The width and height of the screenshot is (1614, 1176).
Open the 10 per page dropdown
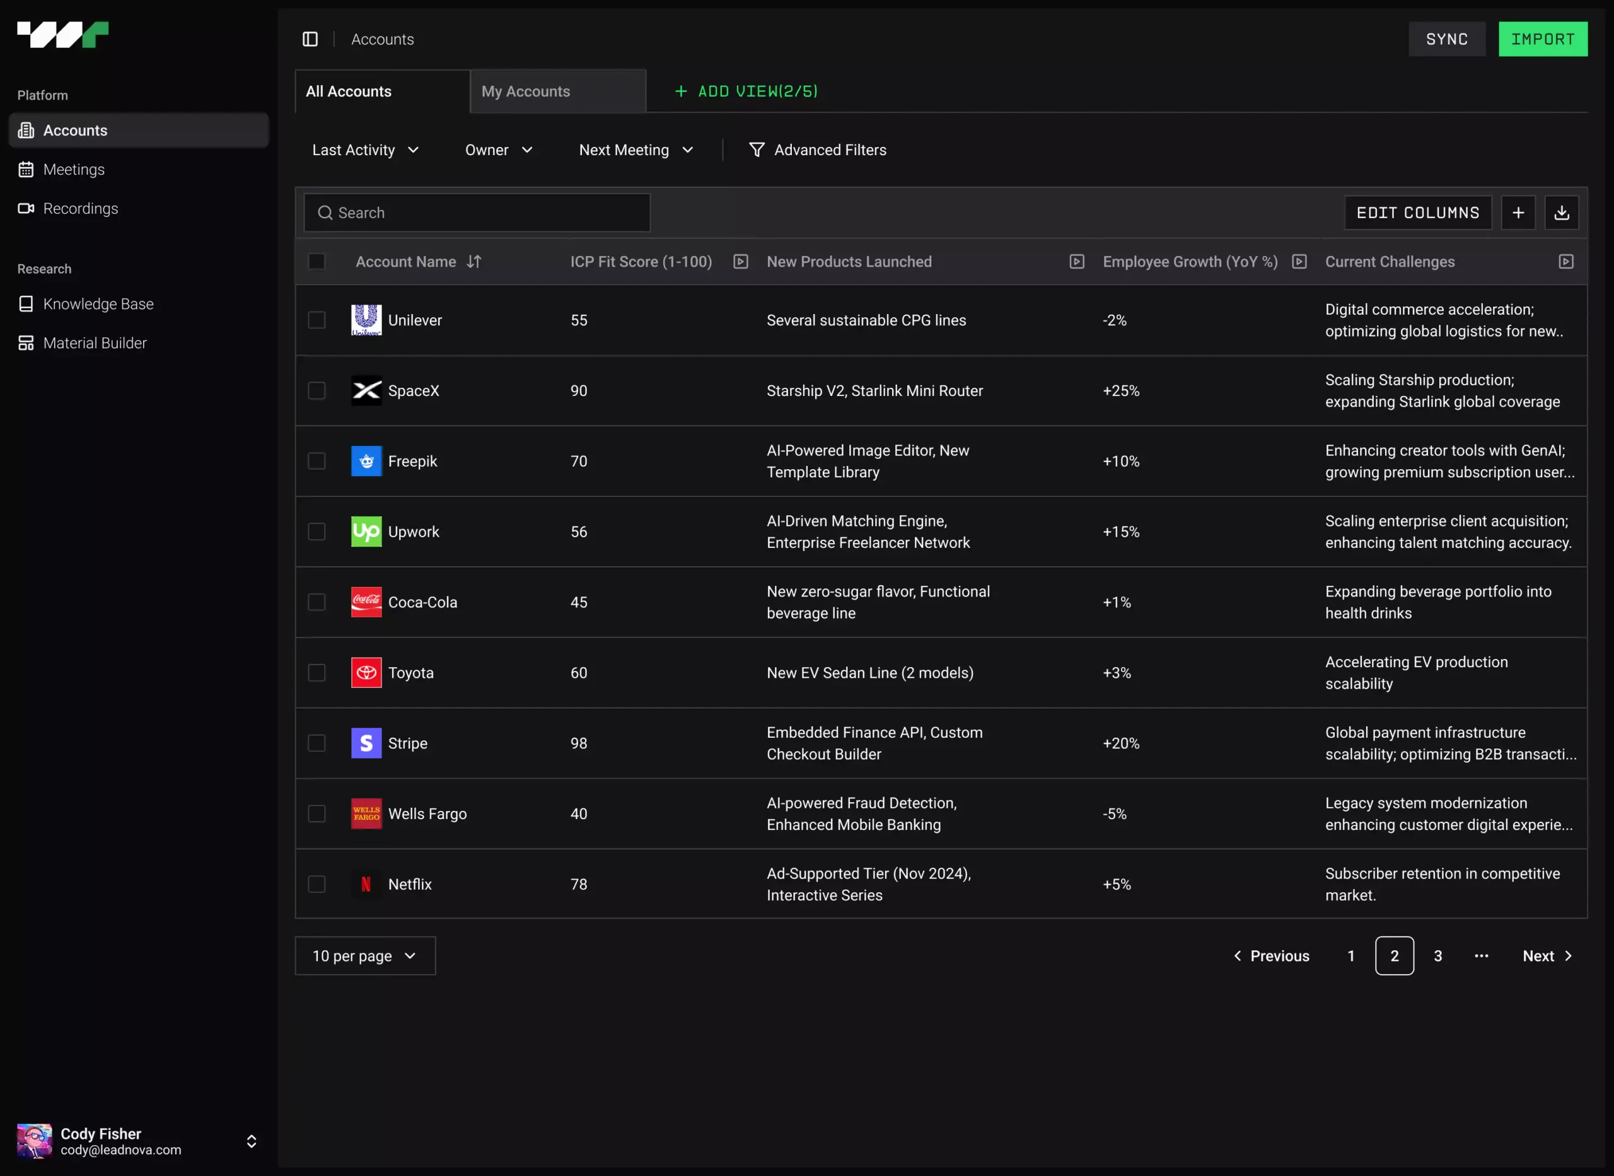(x=365, y=956)
